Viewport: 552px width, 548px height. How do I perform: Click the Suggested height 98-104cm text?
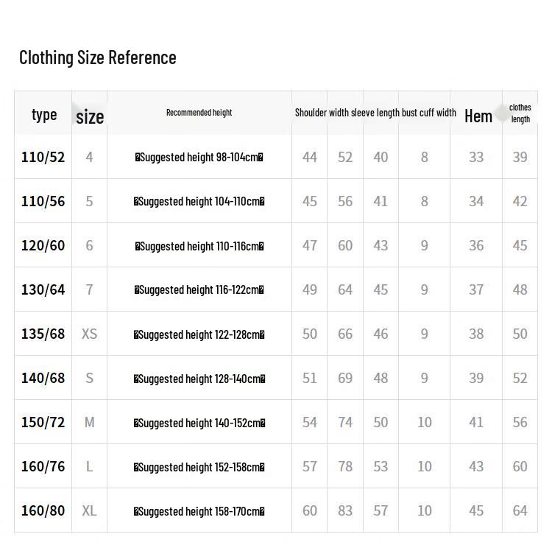point(199,157)
